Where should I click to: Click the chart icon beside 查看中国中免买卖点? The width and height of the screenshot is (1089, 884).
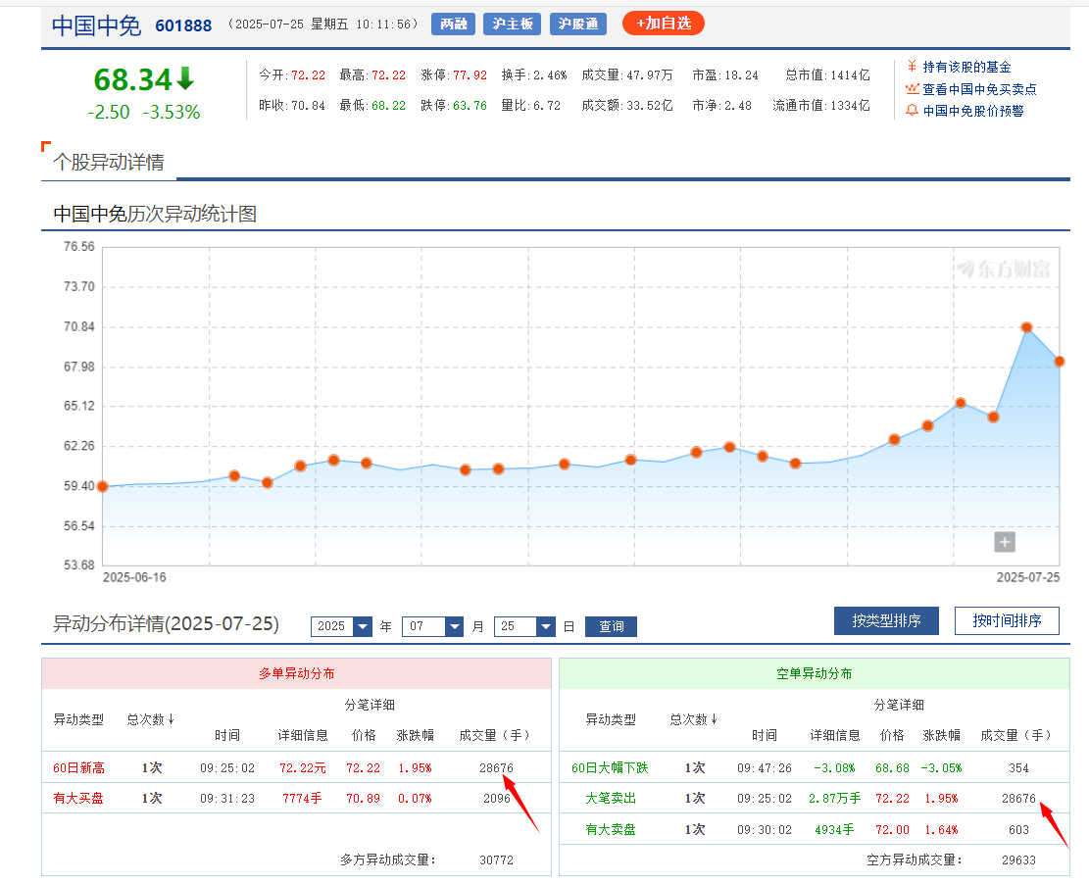click(912, 89)
